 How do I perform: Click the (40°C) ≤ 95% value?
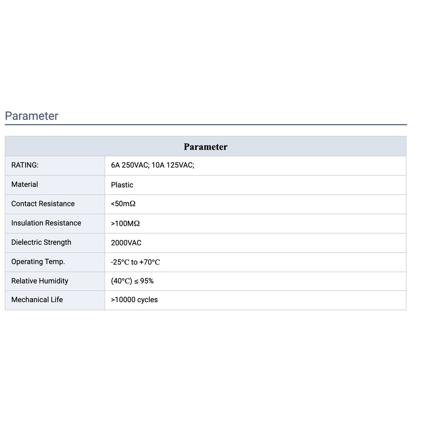pos(132,281)
